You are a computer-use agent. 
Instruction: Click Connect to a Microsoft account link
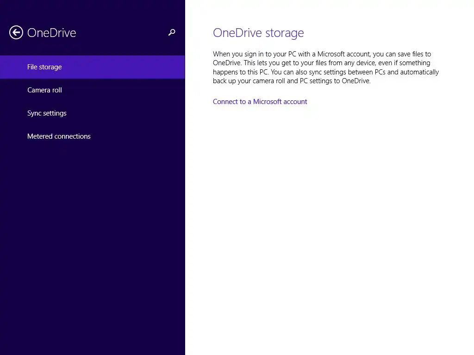[260, 102]
